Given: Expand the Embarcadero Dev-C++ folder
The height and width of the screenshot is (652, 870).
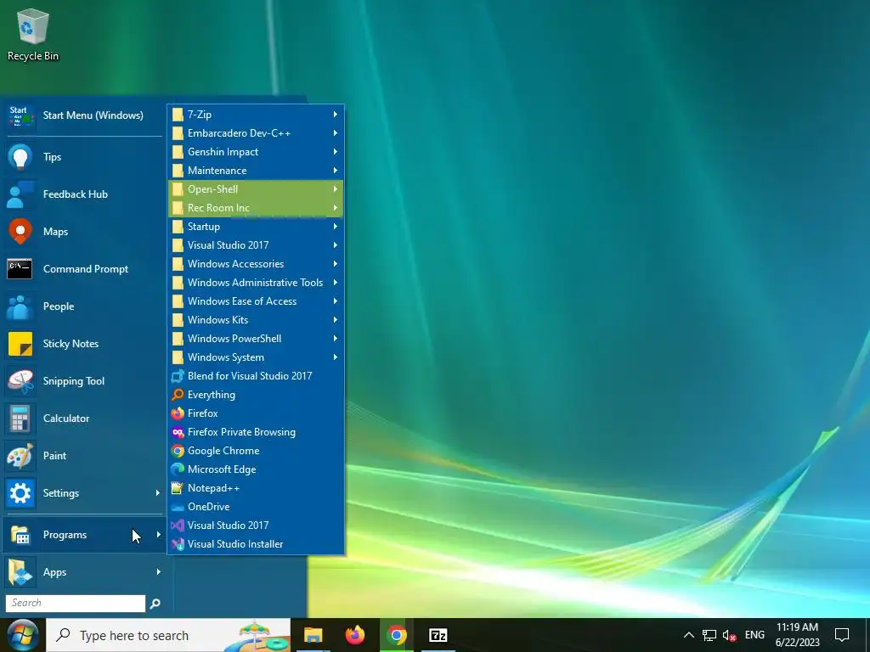Looking at the screenshot, I should 256,133.
